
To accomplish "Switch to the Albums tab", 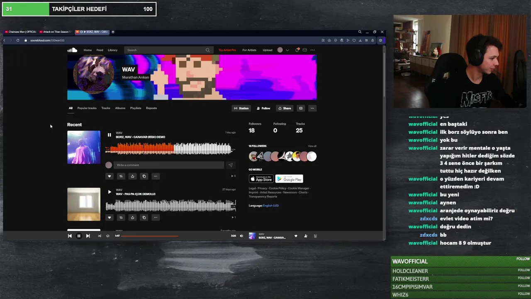I will click(x=120, y=108).
